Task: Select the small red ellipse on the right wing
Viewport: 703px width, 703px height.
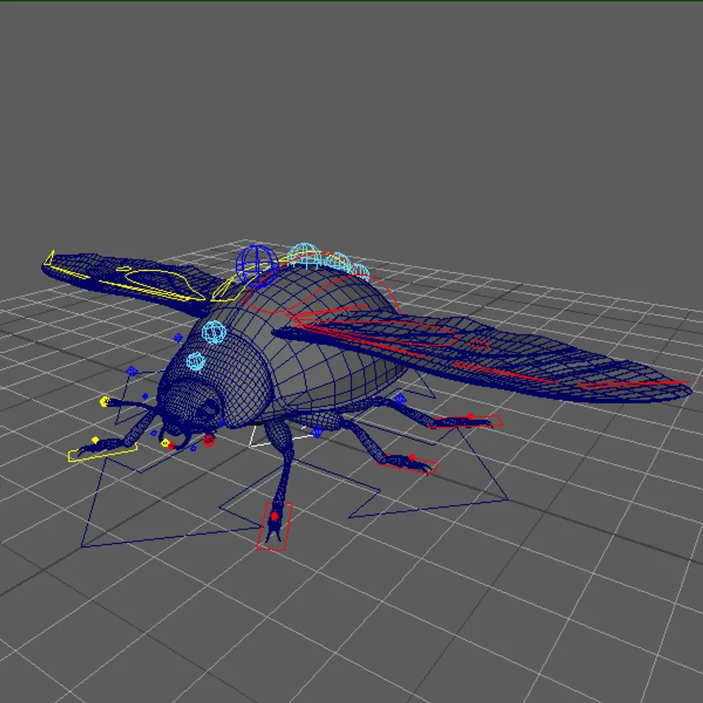Action: [x=478, y=344]
